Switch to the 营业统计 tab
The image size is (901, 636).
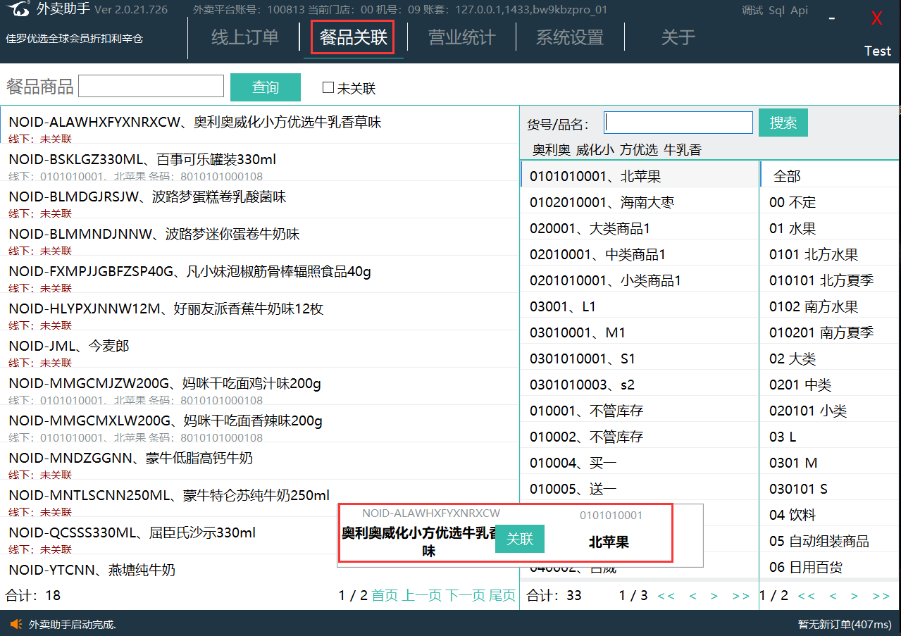coord(462,37)
